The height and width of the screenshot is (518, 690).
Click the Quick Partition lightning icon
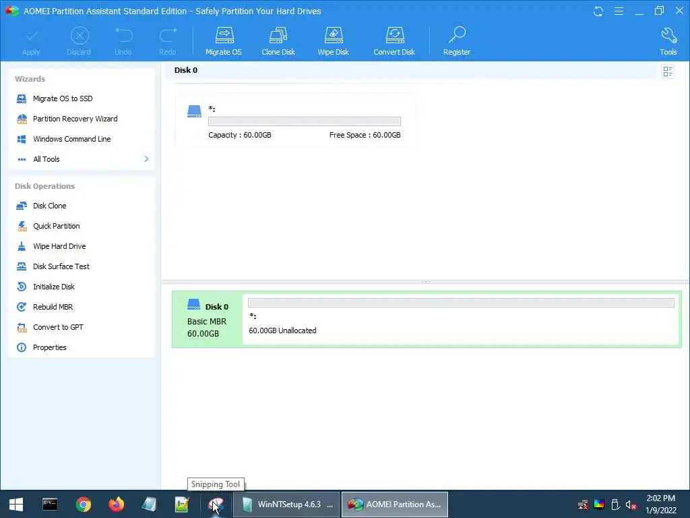22,226
